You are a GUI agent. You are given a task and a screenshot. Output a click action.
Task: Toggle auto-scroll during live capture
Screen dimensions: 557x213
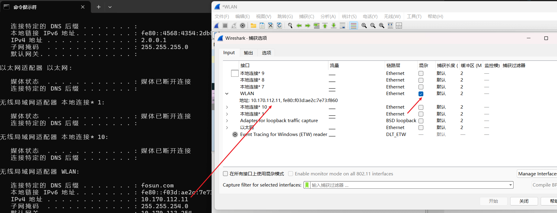click(342, 26)
